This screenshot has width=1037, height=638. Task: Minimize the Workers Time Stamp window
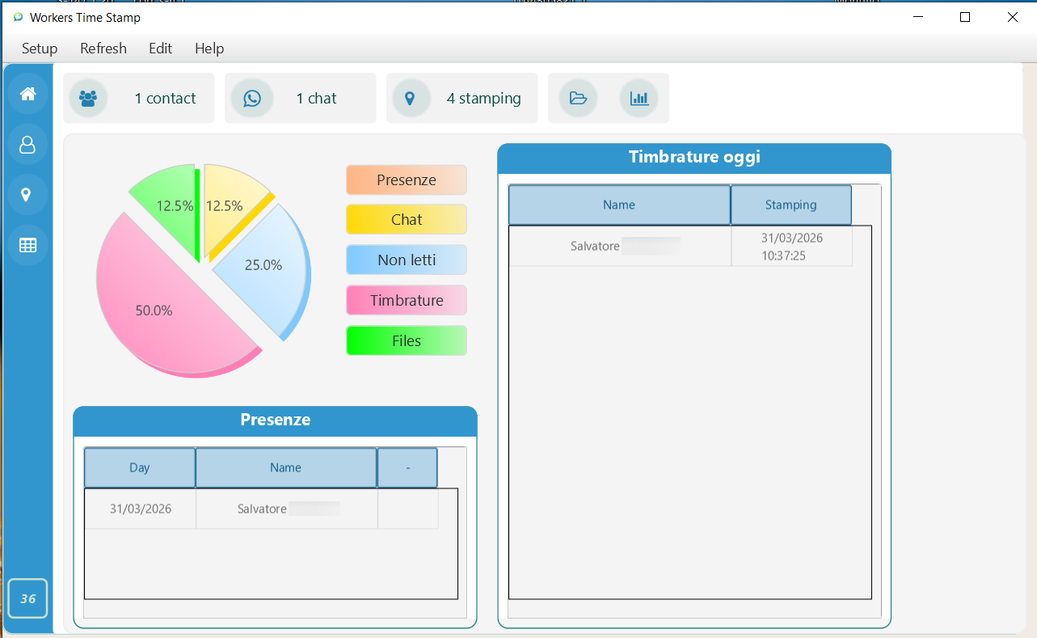coord(917,17)
